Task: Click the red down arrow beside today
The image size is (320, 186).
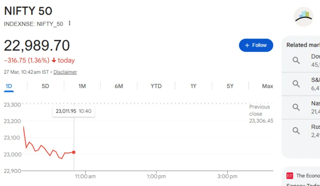Action: (x=54, y=61)
